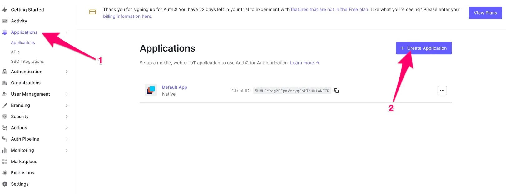Click the Activity chart icon in sidebar
506x194 pixels.
[5, 21]
